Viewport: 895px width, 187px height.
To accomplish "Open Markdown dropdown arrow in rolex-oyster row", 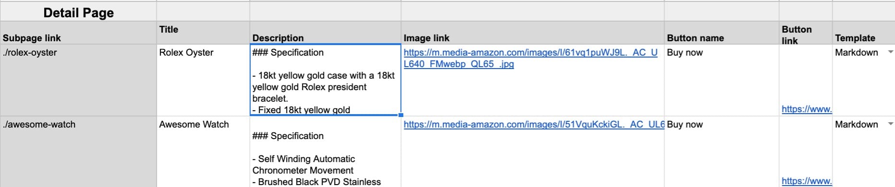I will 890,52.
